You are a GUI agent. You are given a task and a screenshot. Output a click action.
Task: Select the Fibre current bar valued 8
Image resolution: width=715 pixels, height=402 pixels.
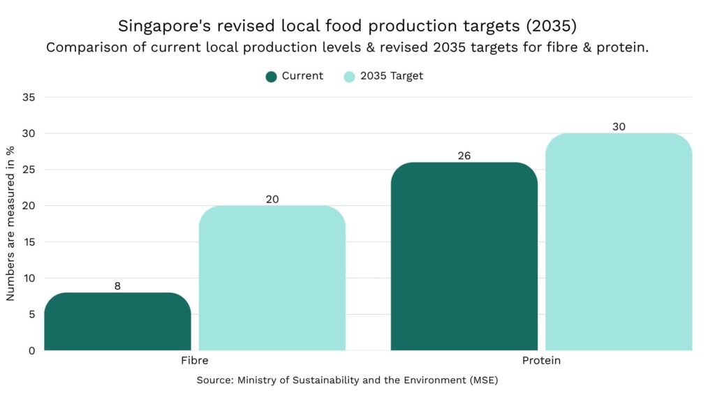point(117,321)
